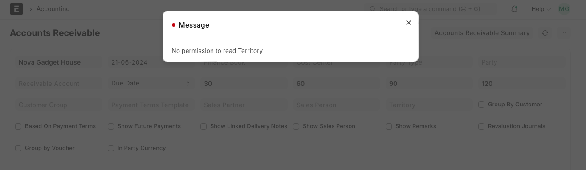Open the notifications bell
This screenshot has height=170, width=586.
(514, 9)
